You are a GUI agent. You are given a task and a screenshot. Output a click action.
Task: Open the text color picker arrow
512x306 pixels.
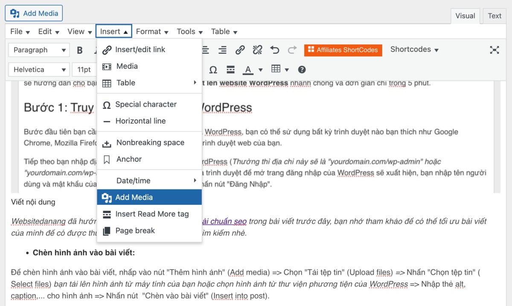[x=260, y=70]
